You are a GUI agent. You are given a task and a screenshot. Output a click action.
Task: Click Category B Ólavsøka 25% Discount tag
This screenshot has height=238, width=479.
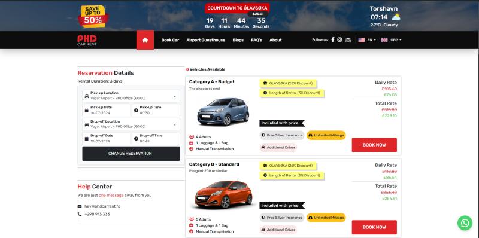(x=288, y=166)
